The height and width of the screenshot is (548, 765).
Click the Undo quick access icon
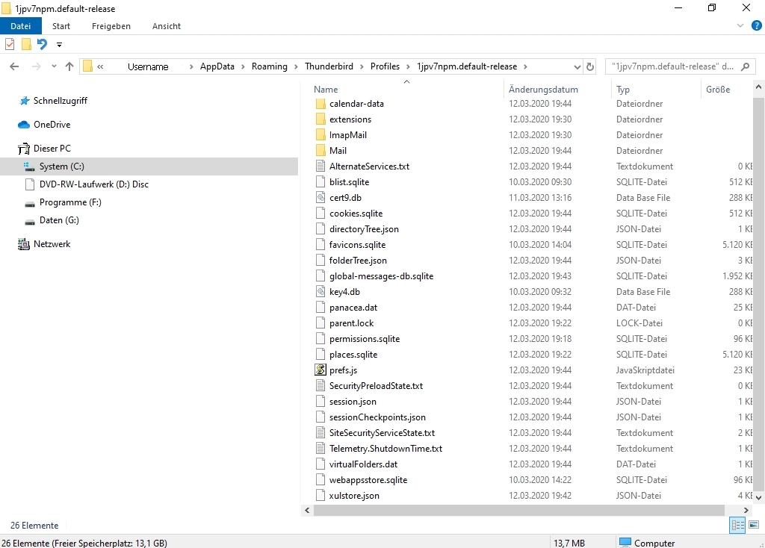coord(43,44)
